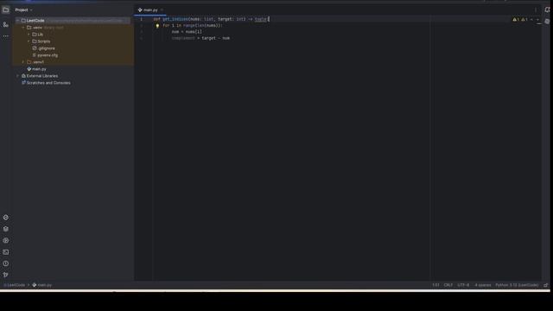
Task: Open the Python Console tool window
Action: click(6, 218)
